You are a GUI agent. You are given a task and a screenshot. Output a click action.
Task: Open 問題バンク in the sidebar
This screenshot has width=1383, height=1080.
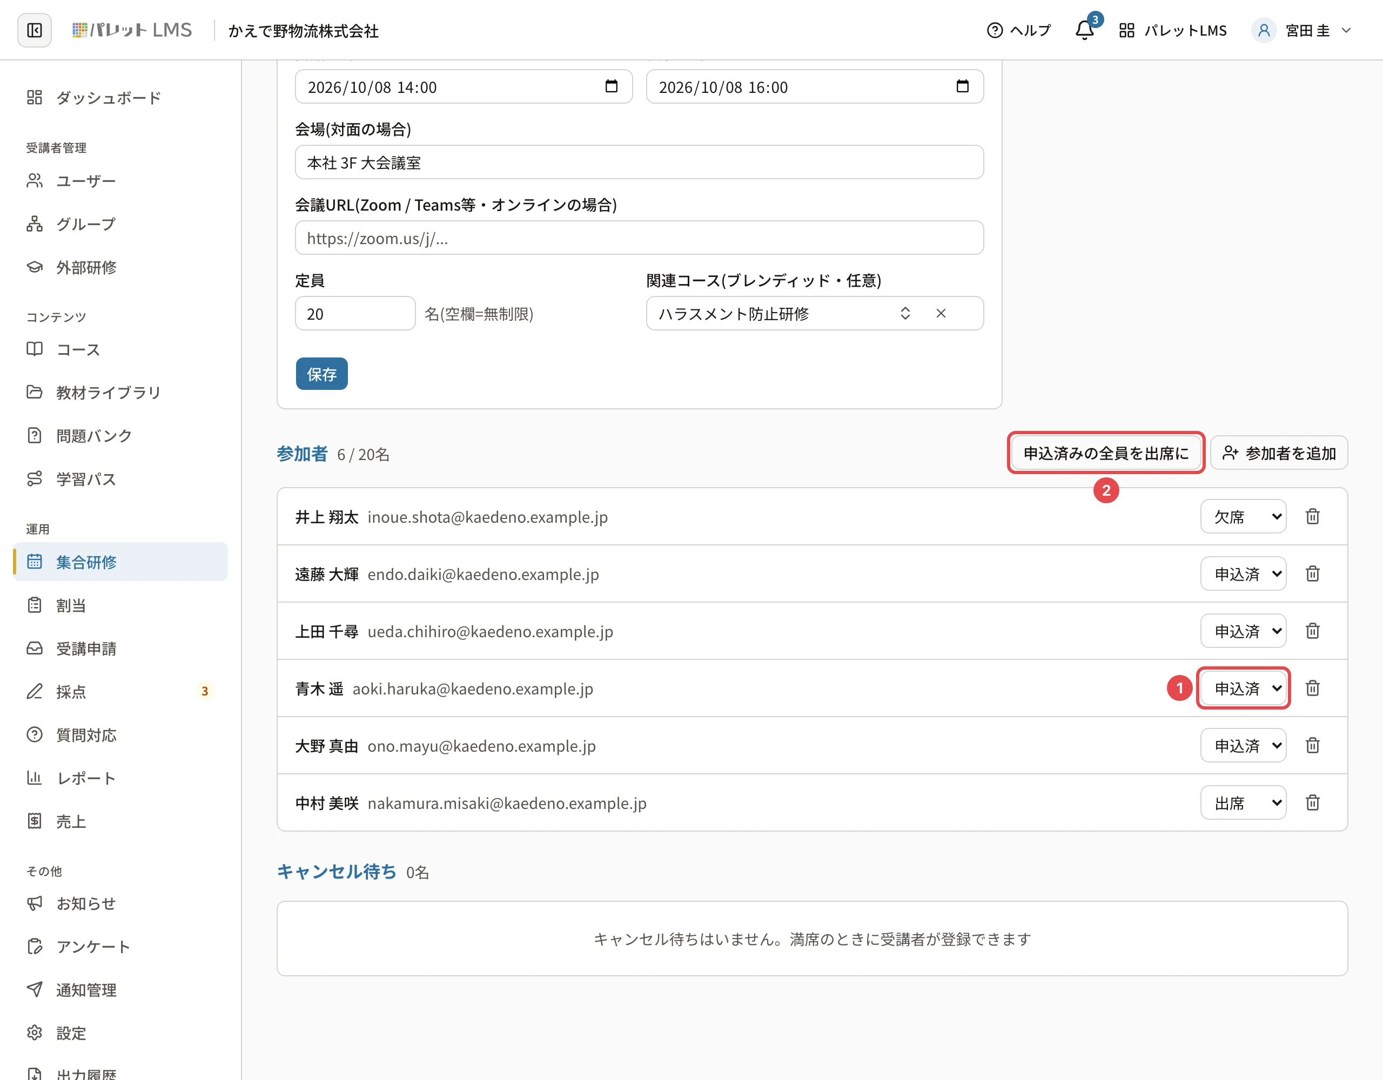pos(120,436)
